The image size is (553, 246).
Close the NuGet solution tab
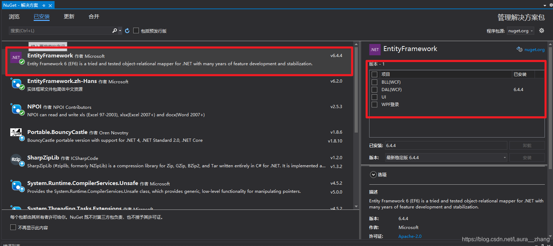coord(50,5)
